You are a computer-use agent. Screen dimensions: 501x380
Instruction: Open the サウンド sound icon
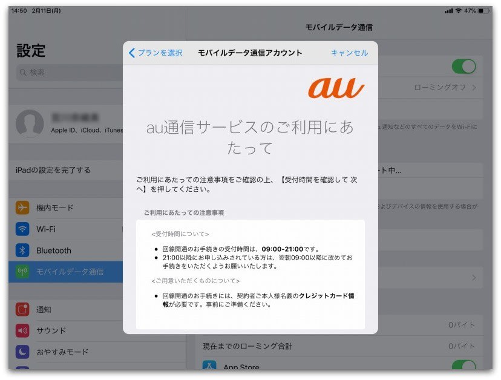(22, 330)
